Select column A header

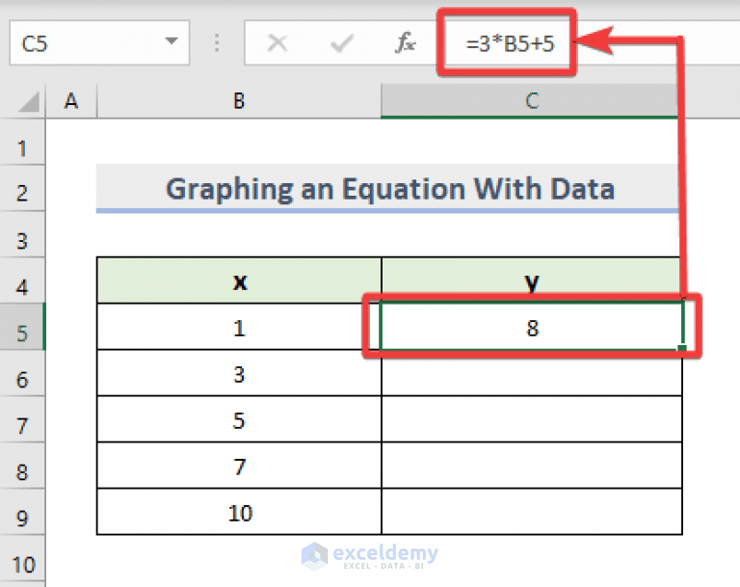[71, 101]
